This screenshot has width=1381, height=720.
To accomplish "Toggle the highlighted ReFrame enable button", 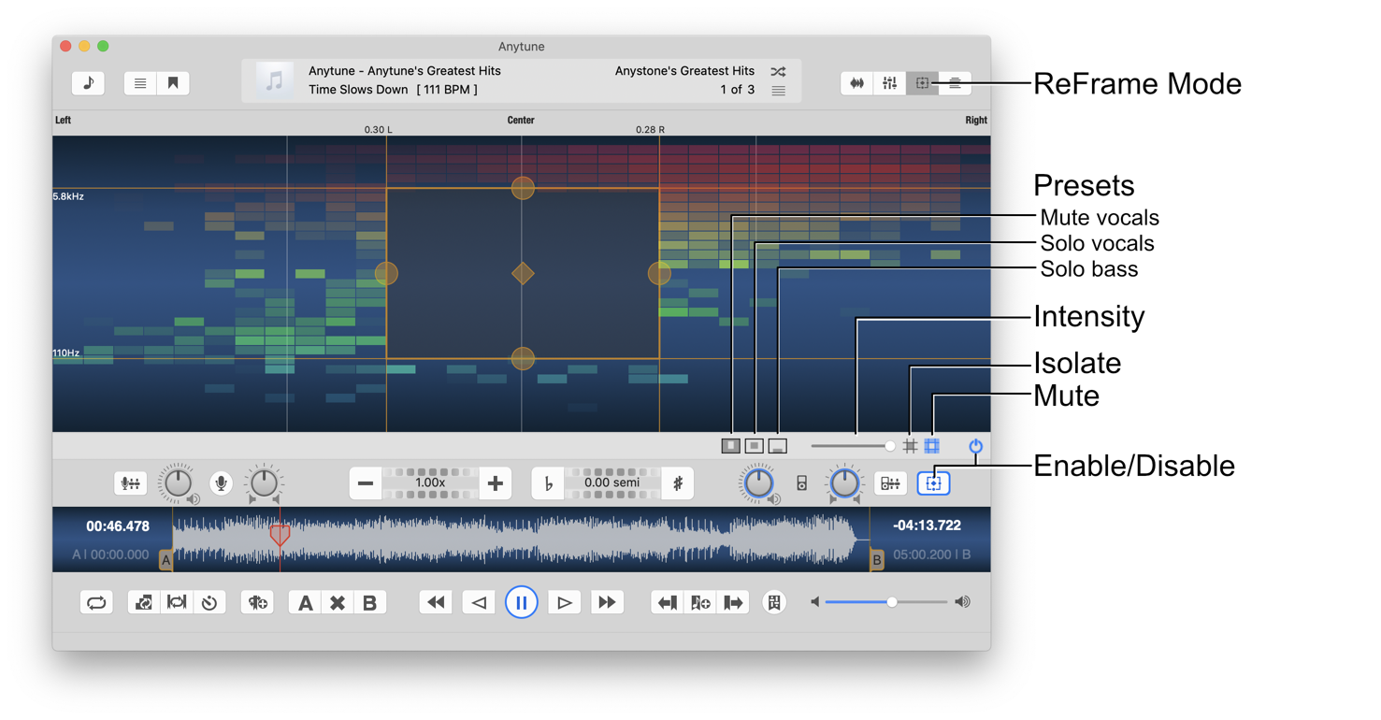I will tap(933, 483).
